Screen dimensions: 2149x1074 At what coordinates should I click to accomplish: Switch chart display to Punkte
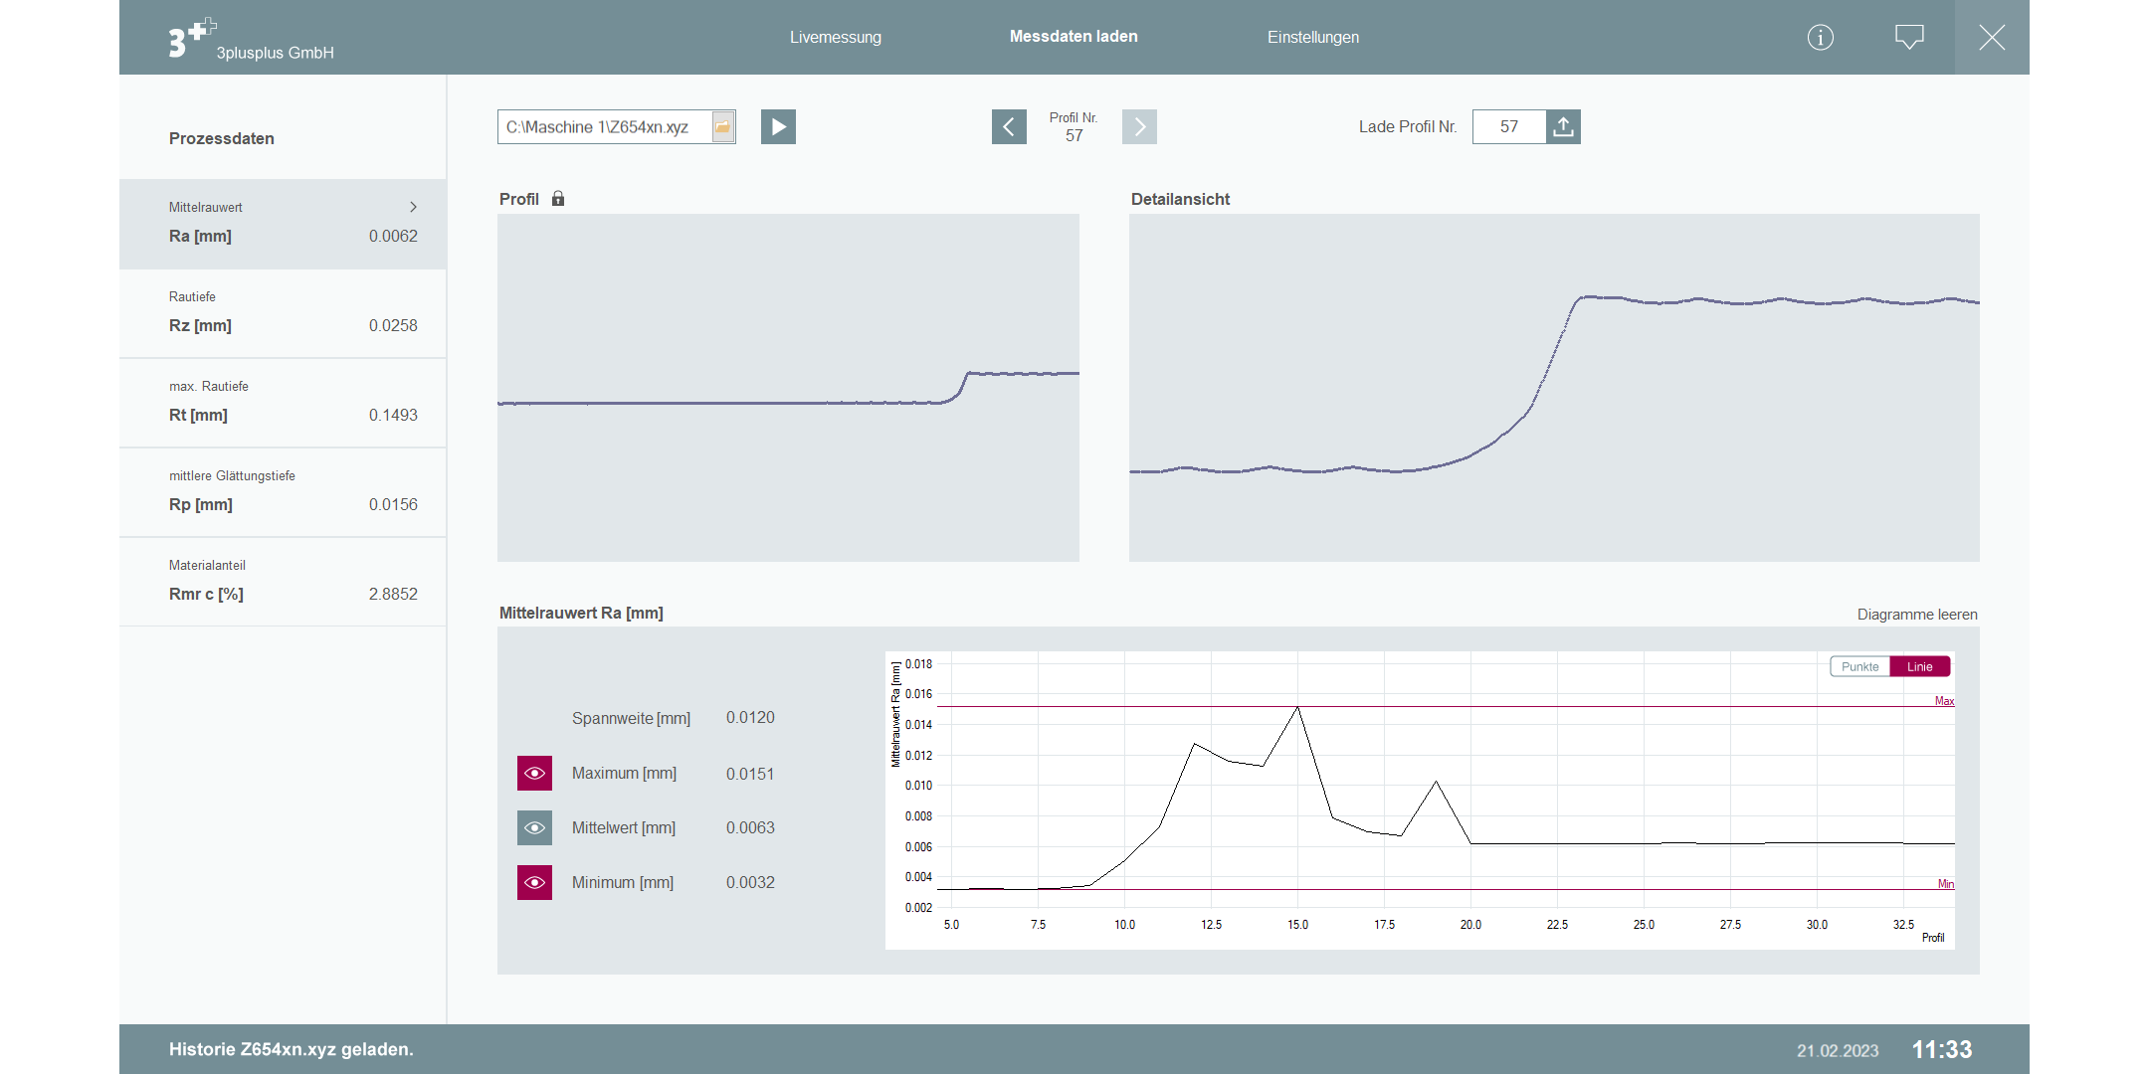point(1859,667)
